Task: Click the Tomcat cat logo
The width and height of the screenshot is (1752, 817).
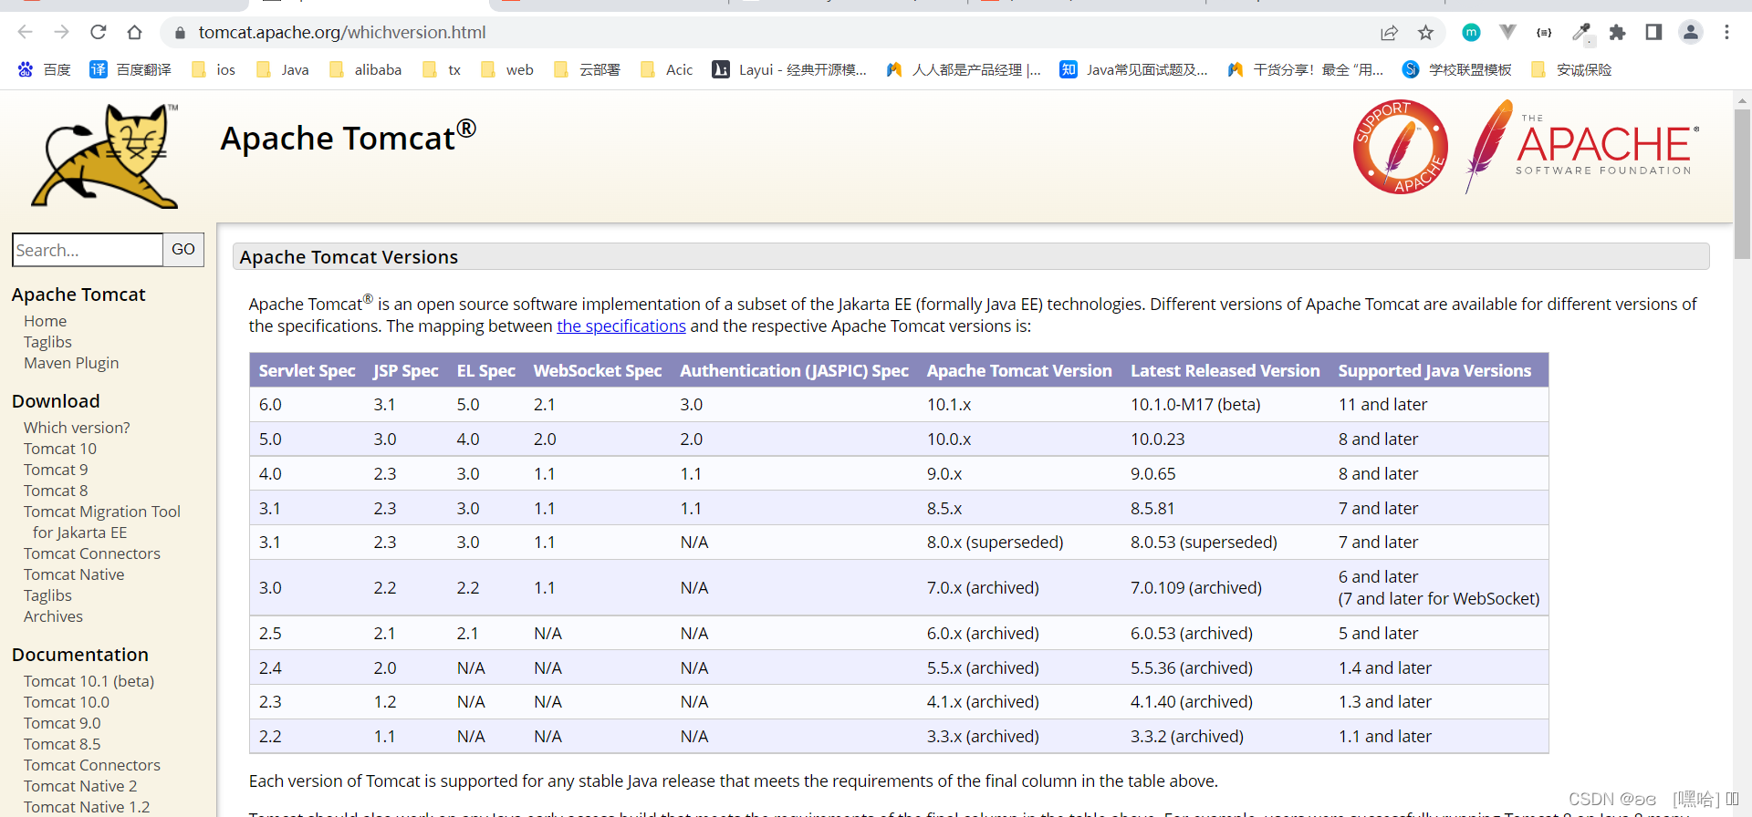Action: [106, 156]
